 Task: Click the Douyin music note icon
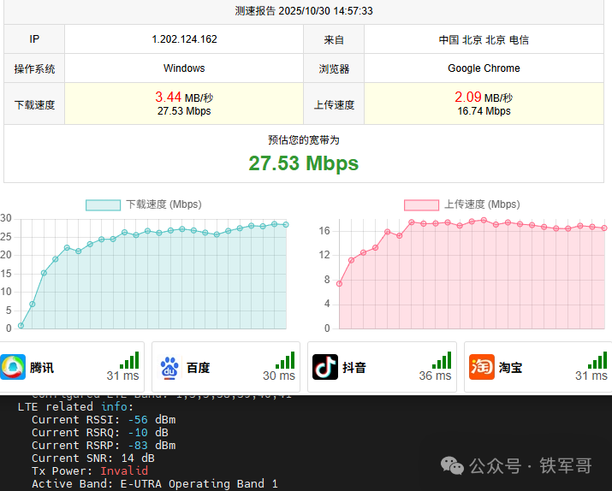pyautogui.click(x=324, y=367)
